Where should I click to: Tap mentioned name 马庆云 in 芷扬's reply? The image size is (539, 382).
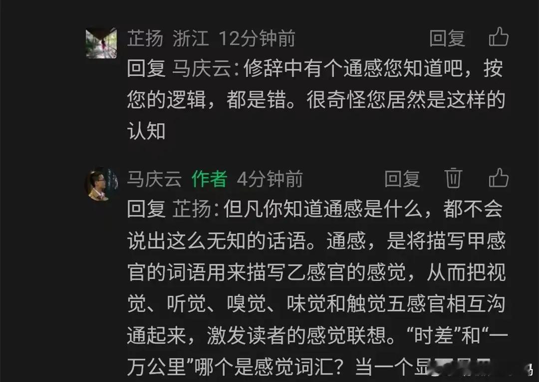coord(201,68)
